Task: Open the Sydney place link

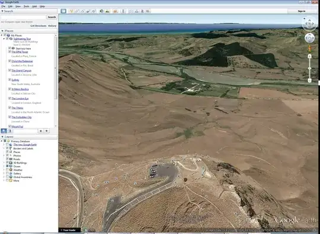Action: click(15, 80)
